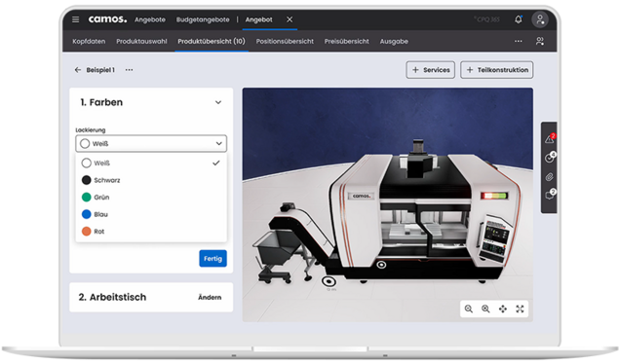Toggle the Lackierung dropdown field
619x364 pixels.
tap(151, 143)
